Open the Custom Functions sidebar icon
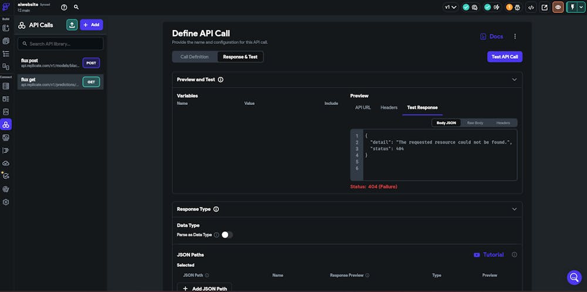 point(6,150)
